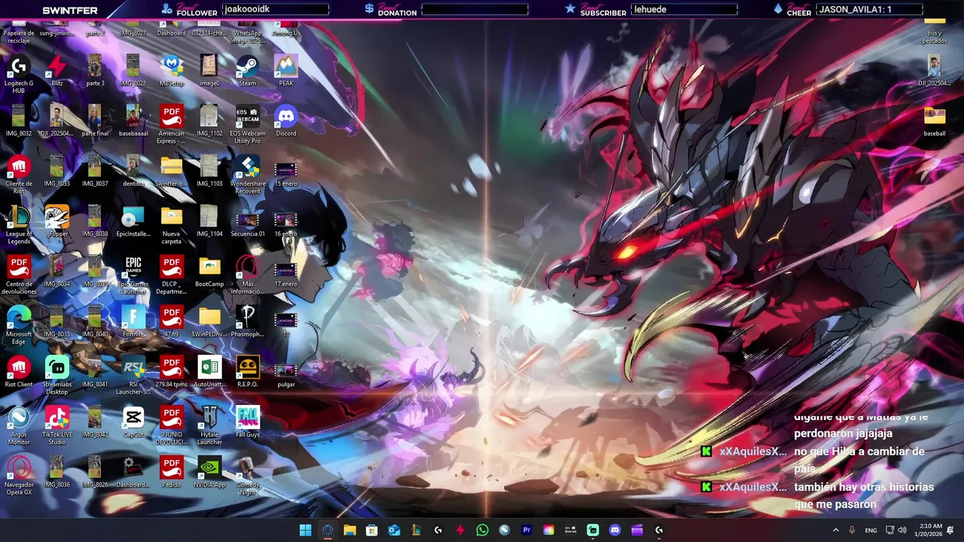This screenshot has height=542, width=964.
Task: Open File Explorer from the taskbar
Action: (349, 530)
